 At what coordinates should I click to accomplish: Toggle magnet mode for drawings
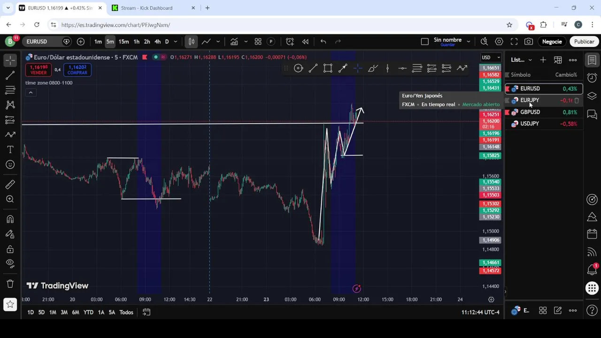point(10,219)
